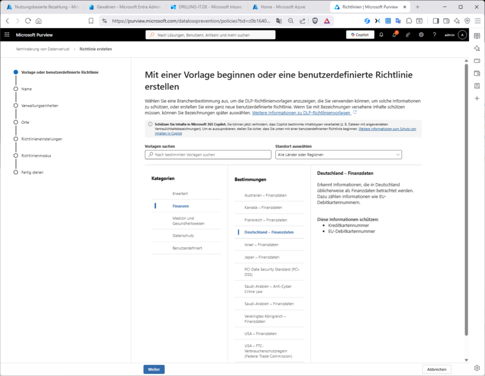Bookmark this page with the bookmark icon
The image size is (485, 376).
[91, 20]
